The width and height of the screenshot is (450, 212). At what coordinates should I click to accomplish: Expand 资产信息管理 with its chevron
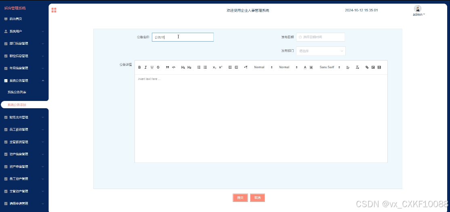click(x=43, y=154)
